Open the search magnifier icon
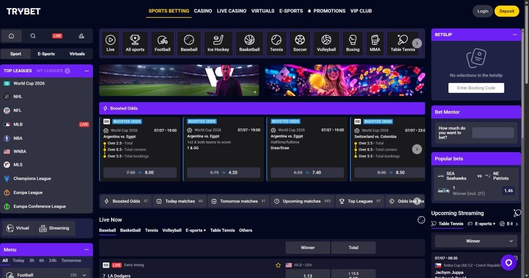 coord(33,36)
